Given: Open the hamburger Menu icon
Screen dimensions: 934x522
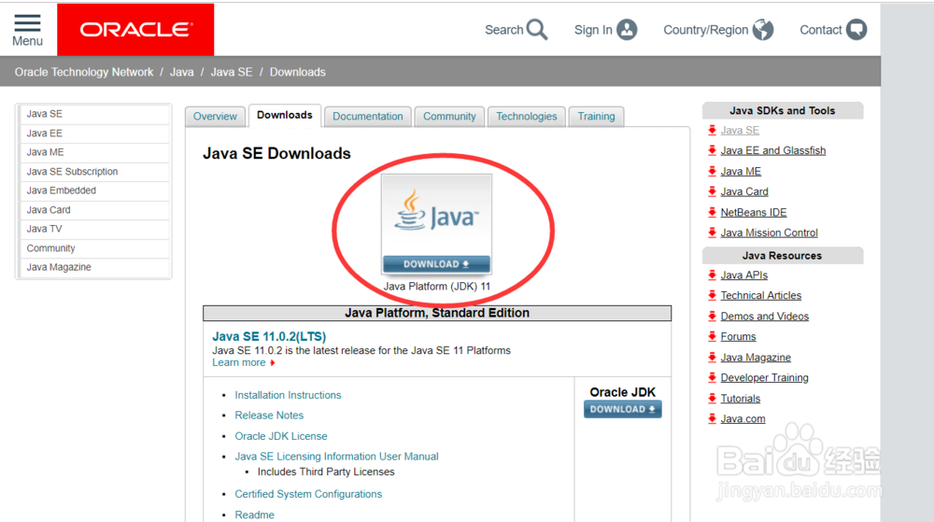Looking at the screenshot, I should pos(27,23).
